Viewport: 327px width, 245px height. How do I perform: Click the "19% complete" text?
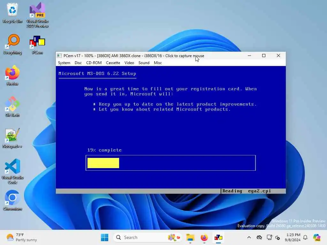(104, 150)
